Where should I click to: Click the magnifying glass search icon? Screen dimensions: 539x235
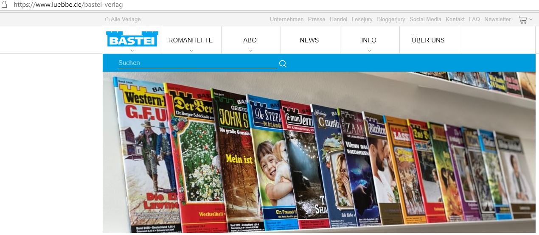coord(283,64)
